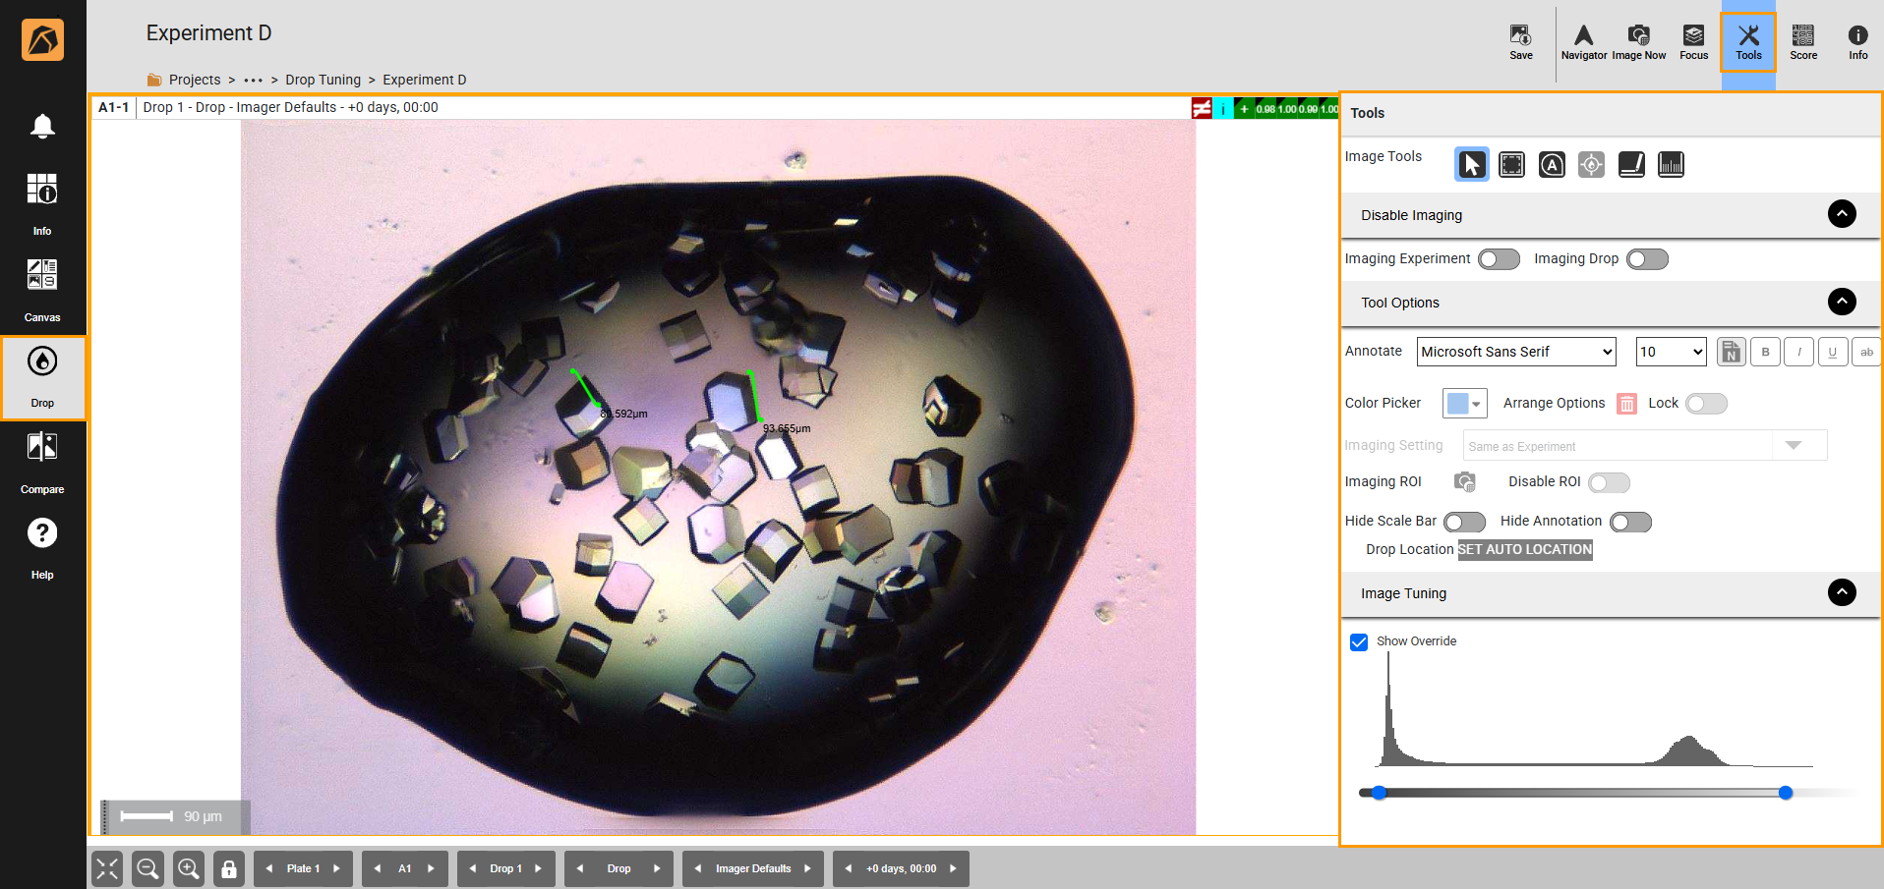The image size is (1884, 889).
Task: Open the Color Picker swatch
Action: [x=1463, y=404]
